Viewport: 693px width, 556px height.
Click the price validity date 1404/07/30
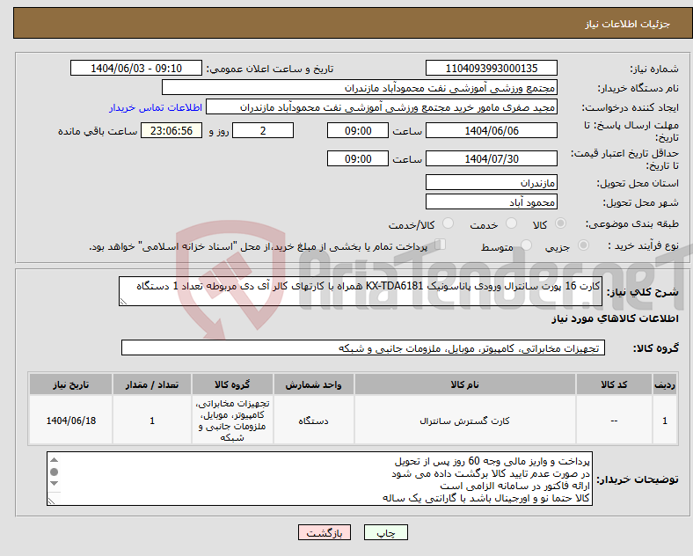pos(492,158)
